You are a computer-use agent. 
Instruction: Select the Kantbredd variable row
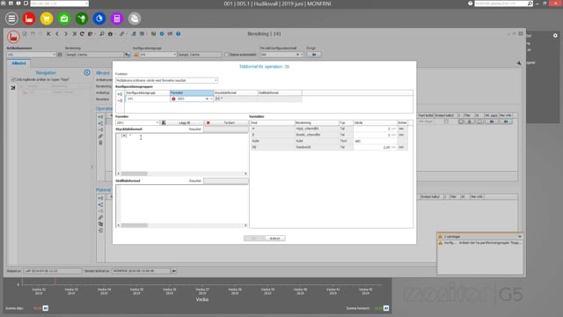pyautogui.click(x=329, y=147)
